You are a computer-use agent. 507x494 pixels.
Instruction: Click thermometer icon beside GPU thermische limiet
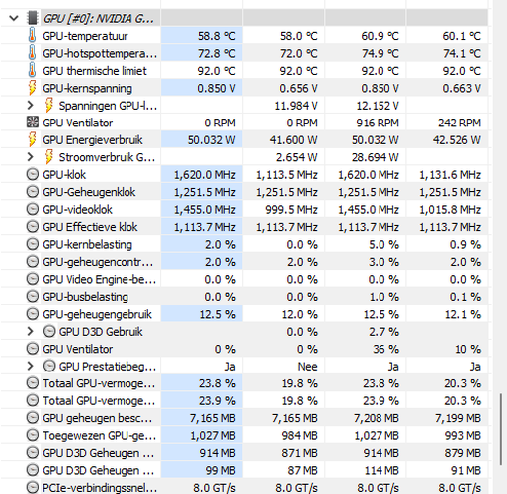(32, 70)
